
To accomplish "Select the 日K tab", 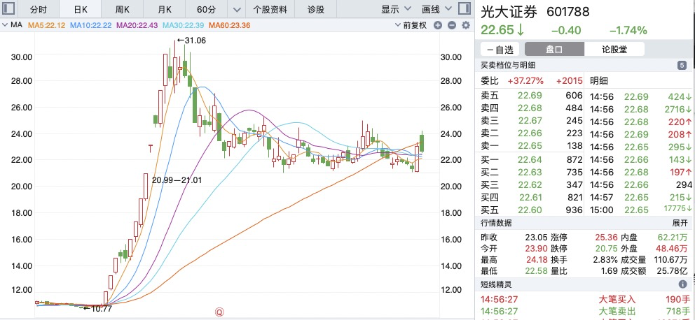I will coord(80,9).
